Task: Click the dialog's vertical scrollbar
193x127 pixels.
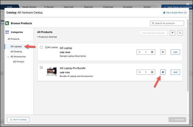Action: [x=188, y=55]
